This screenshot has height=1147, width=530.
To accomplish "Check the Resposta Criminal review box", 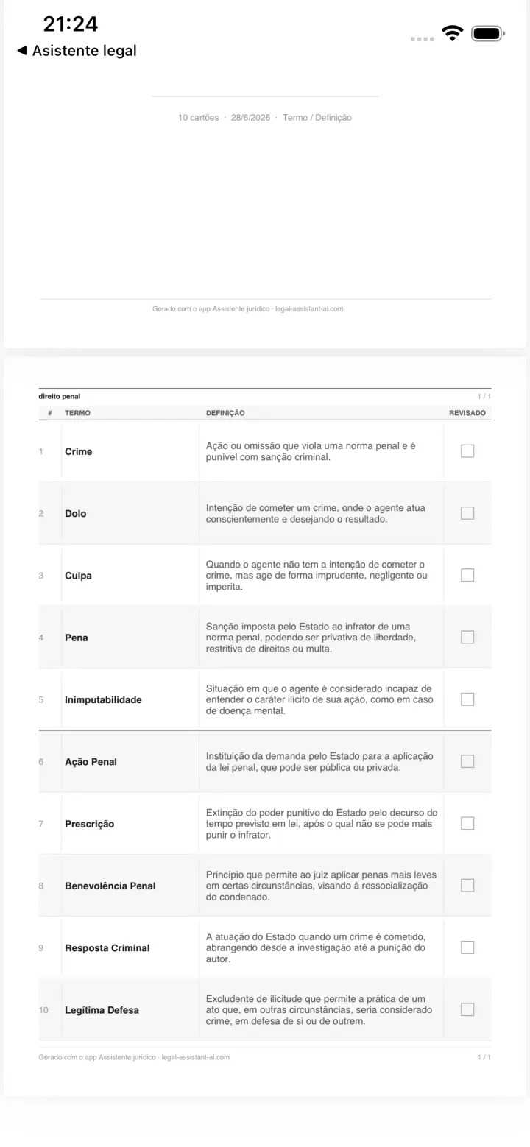I will pos(467,947).
